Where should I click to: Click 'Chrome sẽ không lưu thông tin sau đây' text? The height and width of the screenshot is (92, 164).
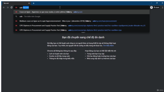point(62,51)
